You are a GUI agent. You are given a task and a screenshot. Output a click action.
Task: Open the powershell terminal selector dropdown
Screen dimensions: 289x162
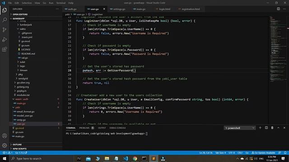coord(240,128)
